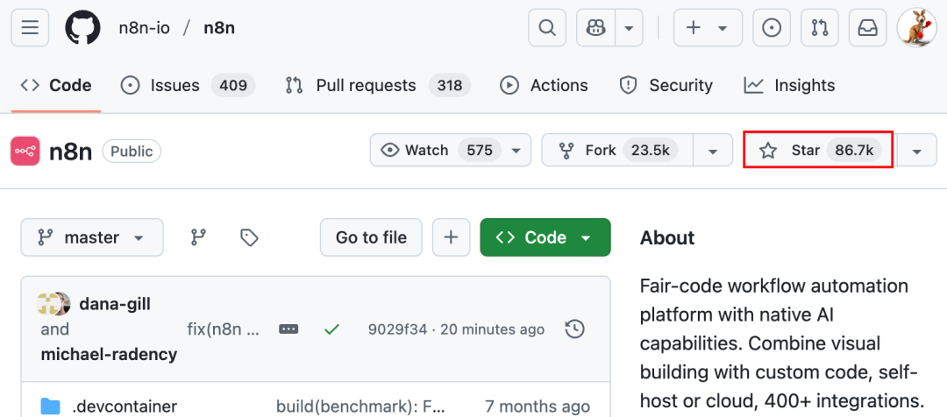
Task: Click the 409 issues counter
Action: click(x=233, y=86)
